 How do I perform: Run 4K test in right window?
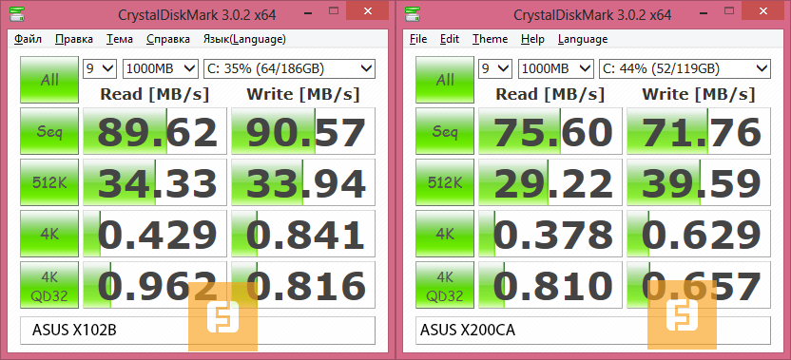click(445, 234)
